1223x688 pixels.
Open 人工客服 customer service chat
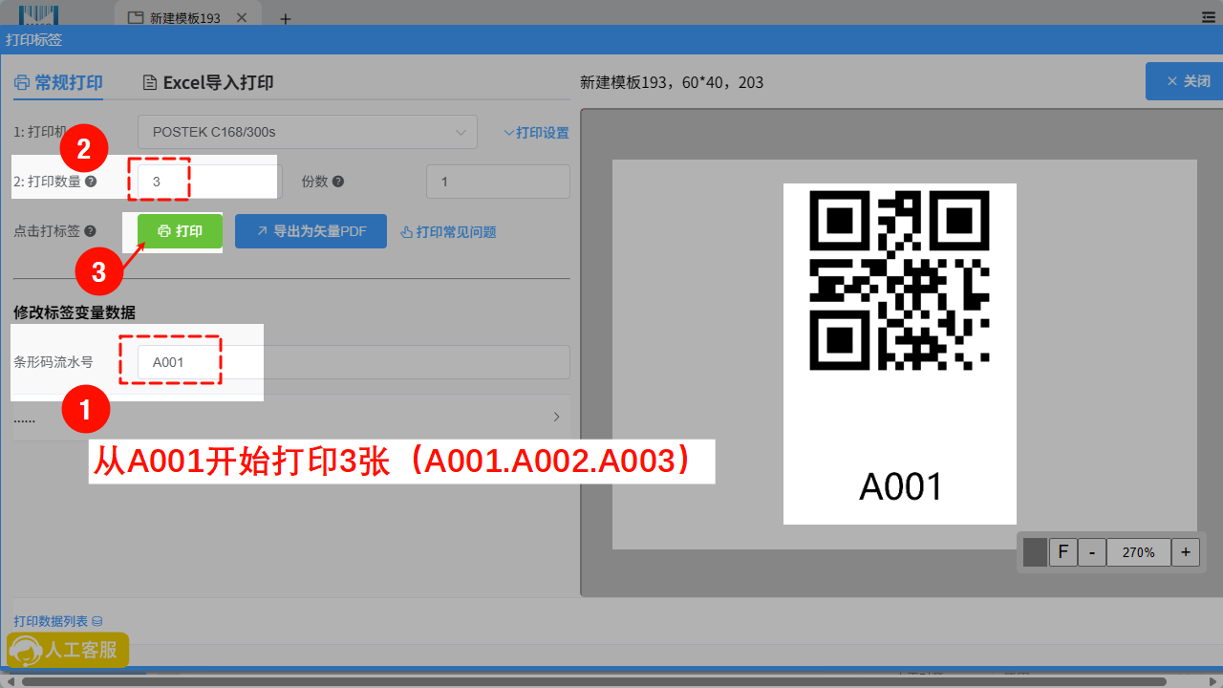[68, 650]
